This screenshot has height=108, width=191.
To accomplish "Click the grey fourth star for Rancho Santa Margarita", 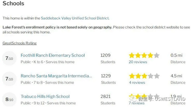I will tap(151, 76).
